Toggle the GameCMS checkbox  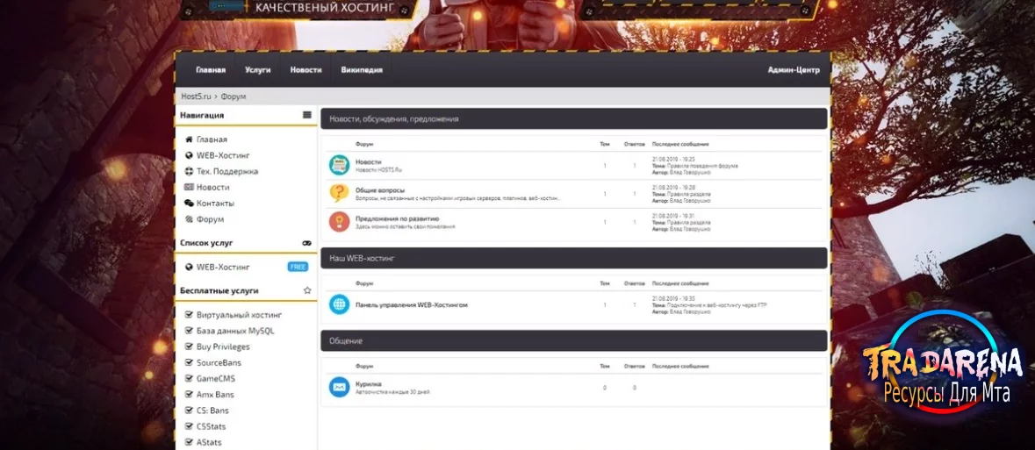coord(190,379)
